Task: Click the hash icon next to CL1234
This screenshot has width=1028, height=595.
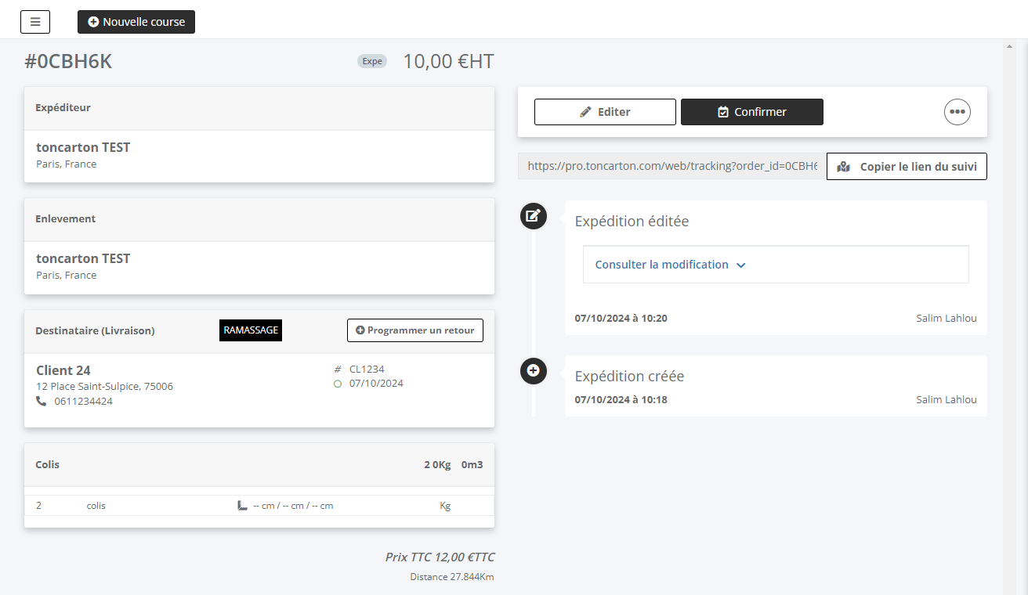Action: pos(337,368)
